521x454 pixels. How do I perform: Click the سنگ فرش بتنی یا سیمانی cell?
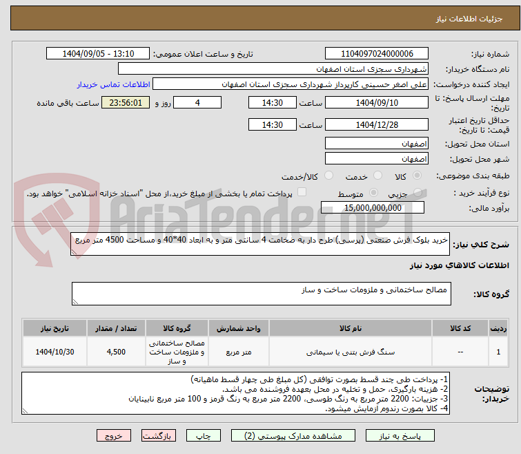(351, 352)
